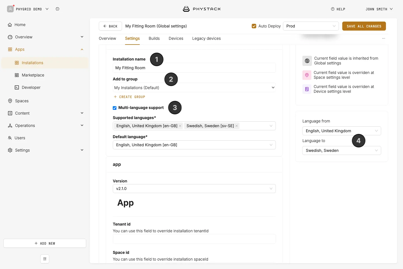403x269 pixels.
Task: Uncheck the Auto Deploy checkbox
Action: pos(254,26)
